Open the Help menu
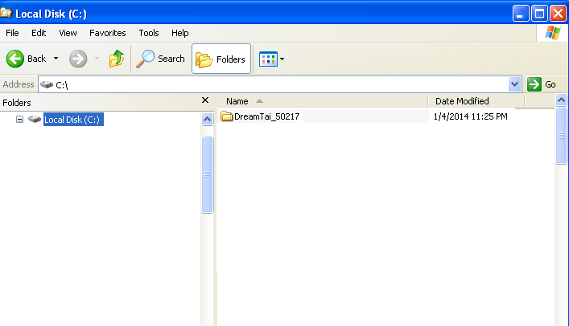 (180, 33)
